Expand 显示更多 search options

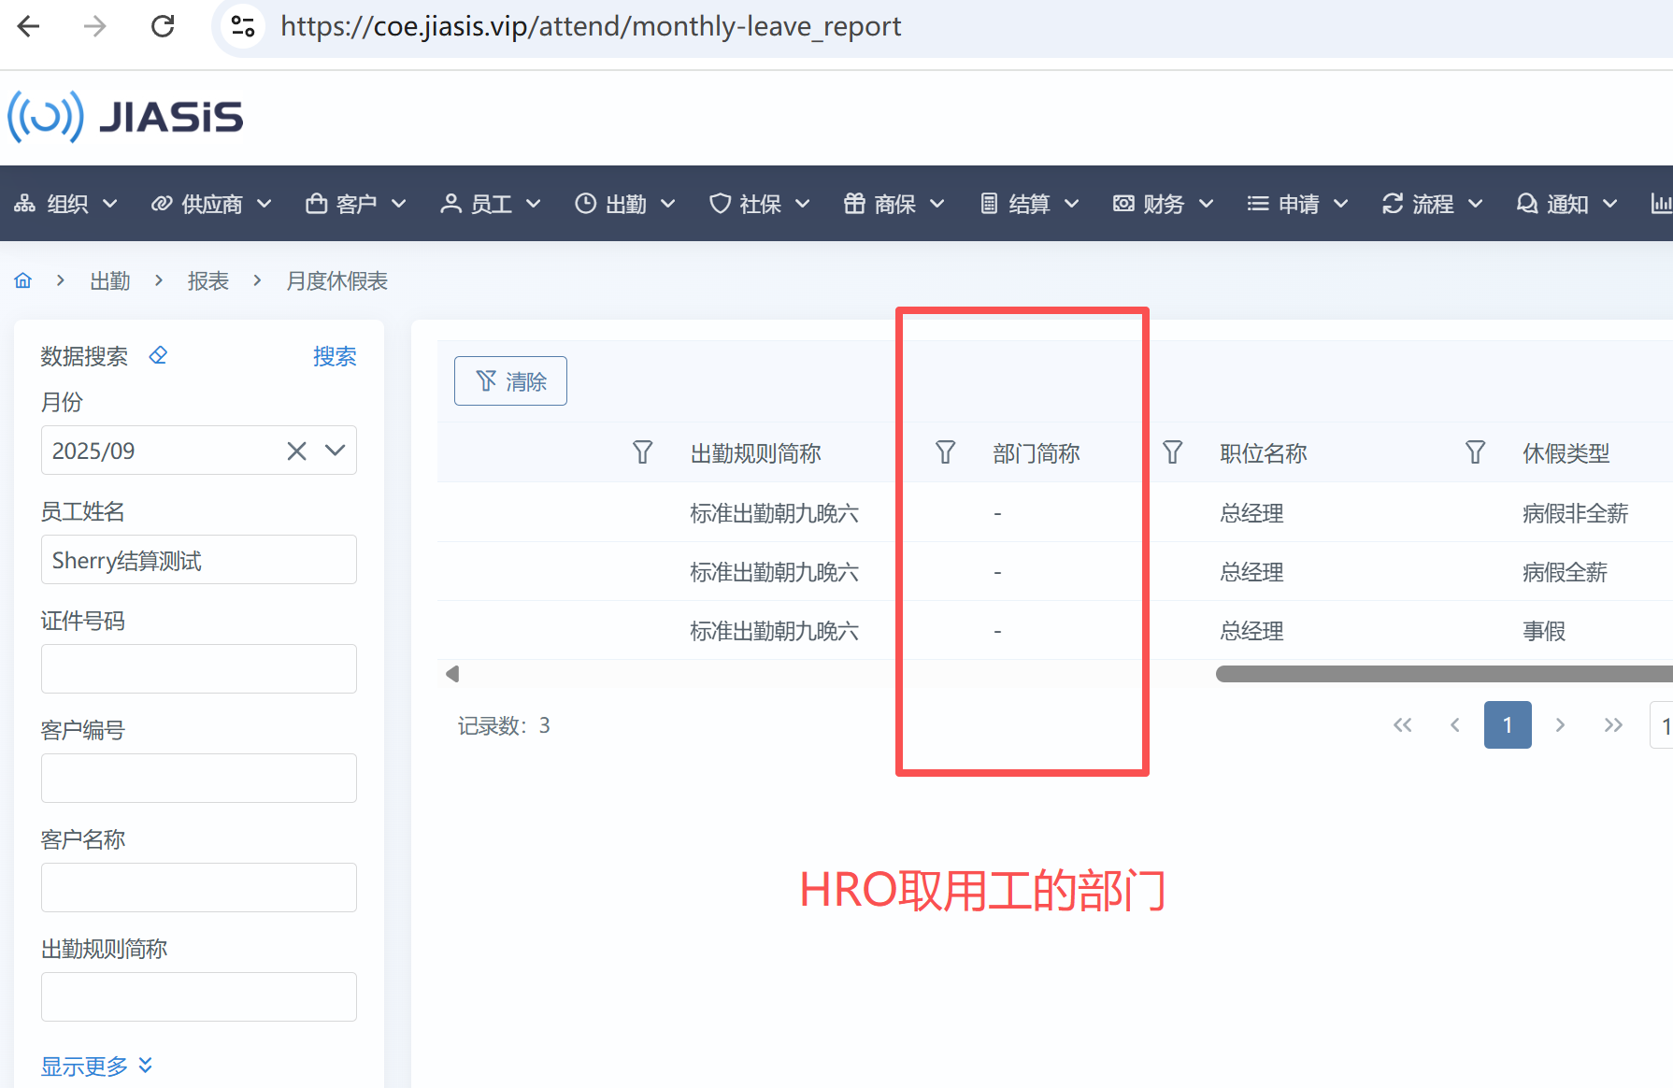tap(96, 1066)
